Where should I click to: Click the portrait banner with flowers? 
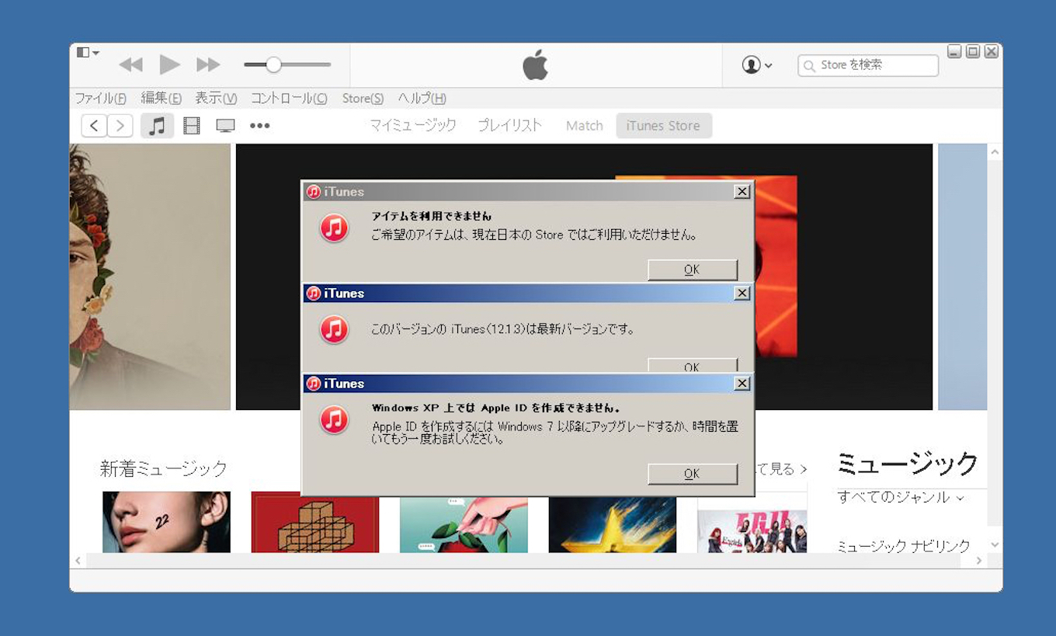point(150,276)
